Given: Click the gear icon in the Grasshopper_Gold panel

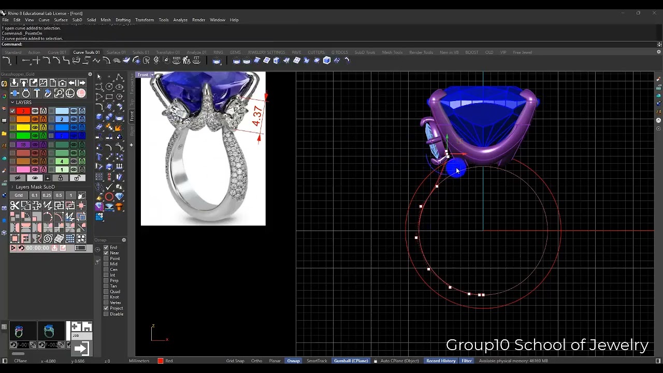Looking at the screenshot, I should (x=90, y=75).
